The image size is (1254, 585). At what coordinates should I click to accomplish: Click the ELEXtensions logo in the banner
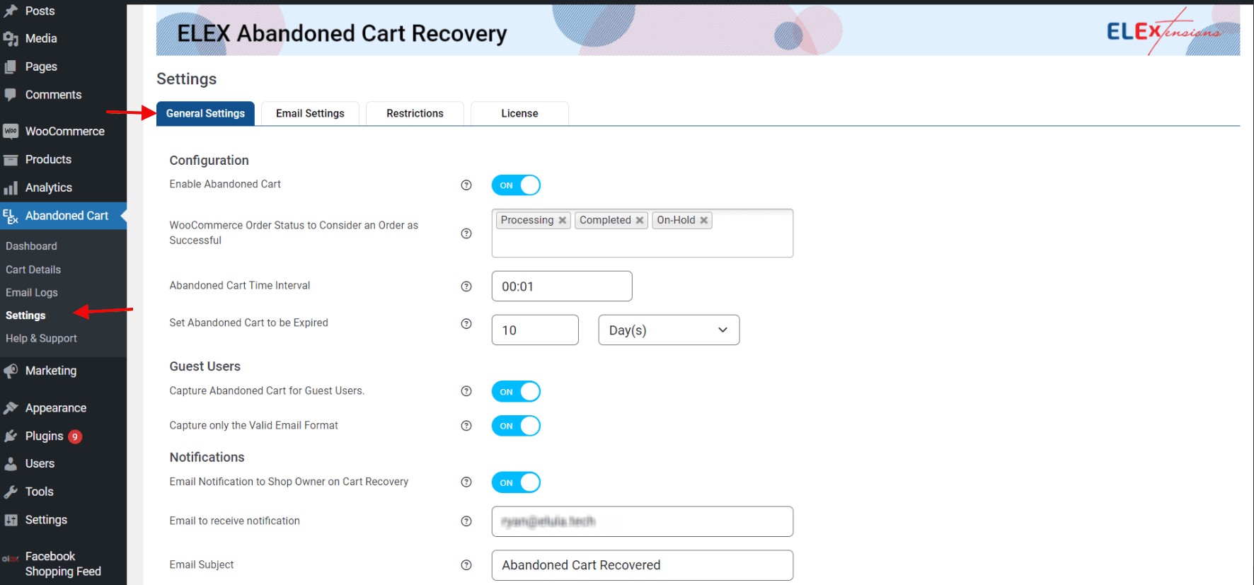point(1163,31)
